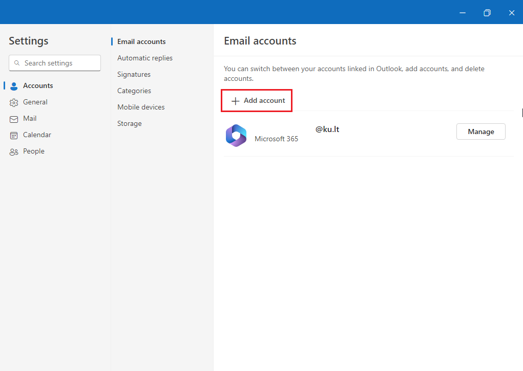Image resolution: width=523 pixels, height=371 pixels.
Task: Select the Accounts person icon
Action: point(13,85)
